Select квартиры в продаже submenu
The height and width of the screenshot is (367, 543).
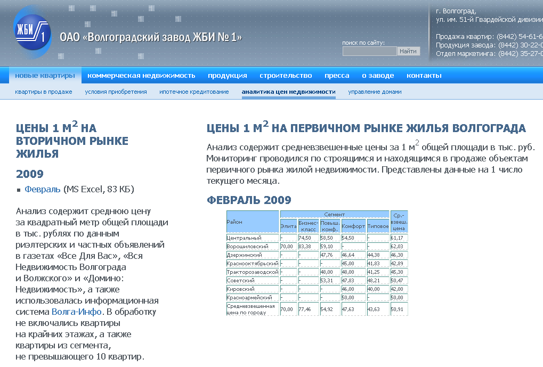(44, 92)
